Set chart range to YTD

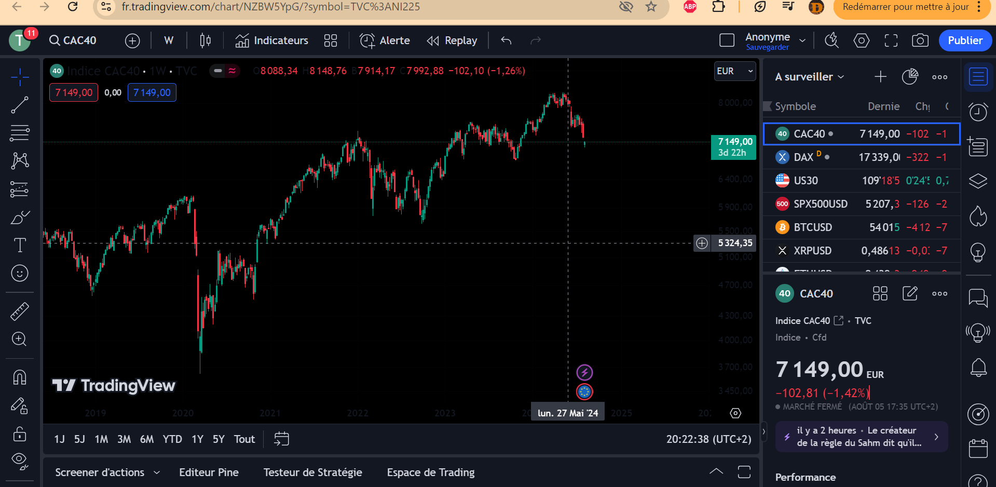coord(172,439)
